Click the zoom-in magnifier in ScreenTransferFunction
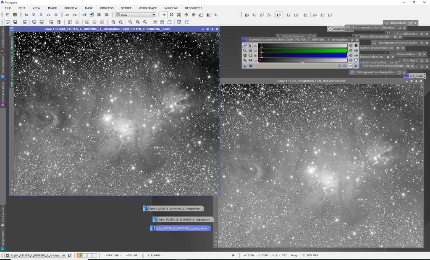The height and width of the screenshot is (260, 430). (250, 51)
